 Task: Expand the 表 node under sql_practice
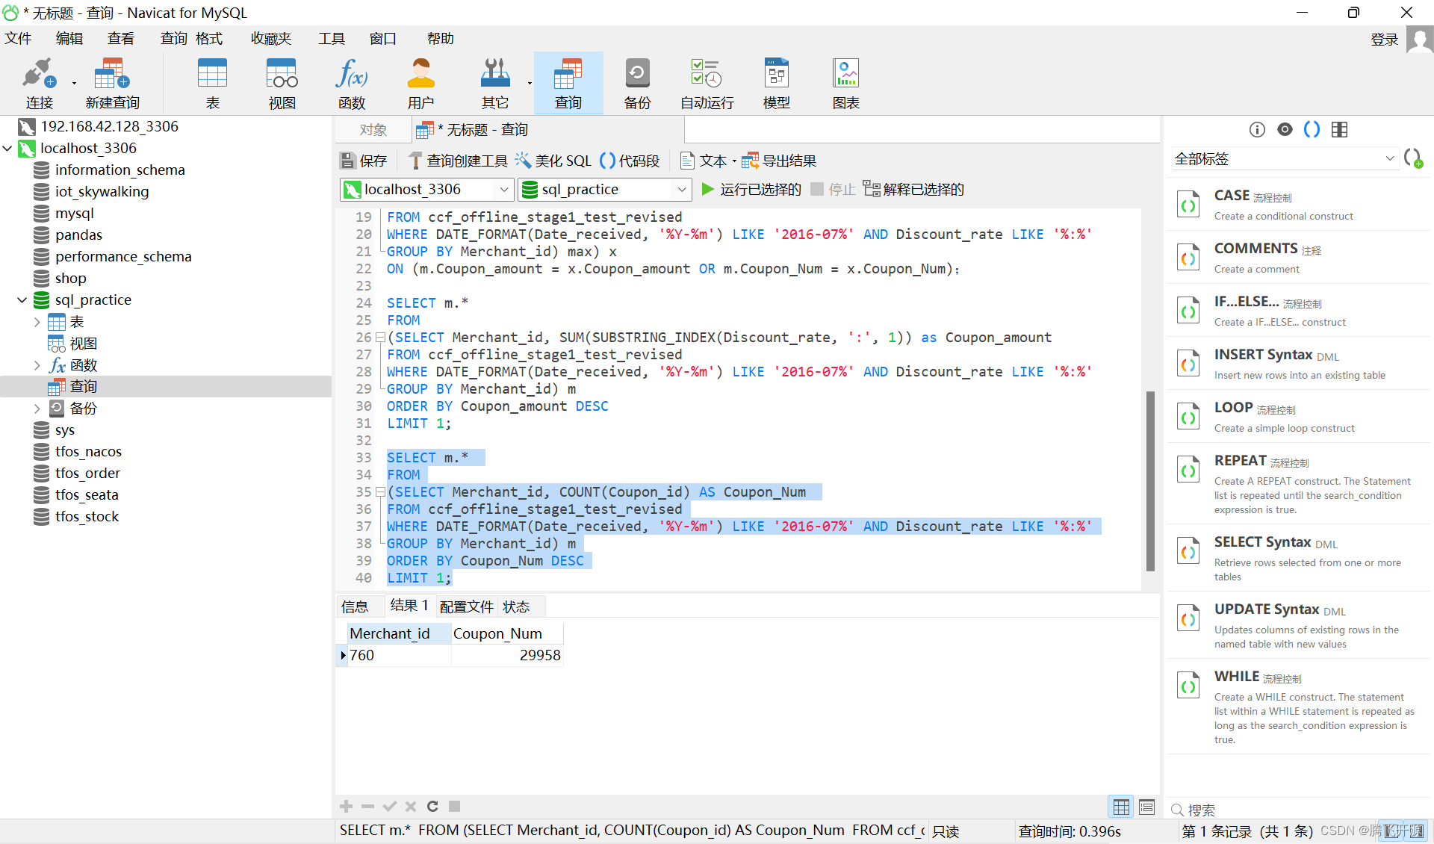37,322
